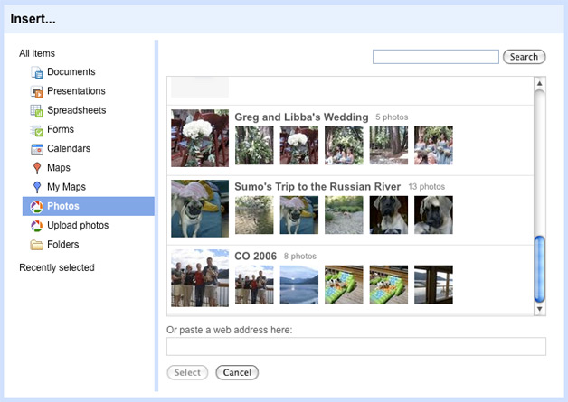Viewport: 568px width, 402px height.
Task: Select the Photos category
Action: (x=62, y=206)
